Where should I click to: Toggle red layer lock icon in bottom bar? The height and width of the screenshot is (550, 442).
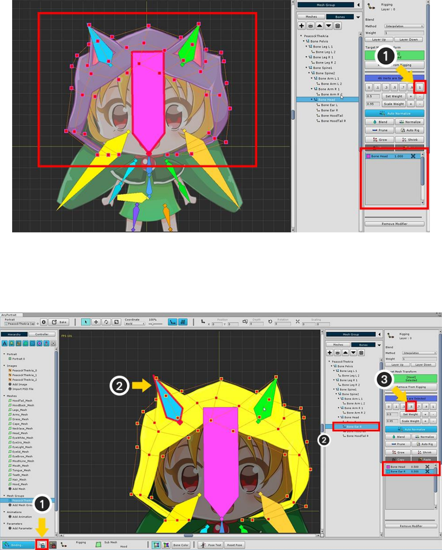point(53,545)
